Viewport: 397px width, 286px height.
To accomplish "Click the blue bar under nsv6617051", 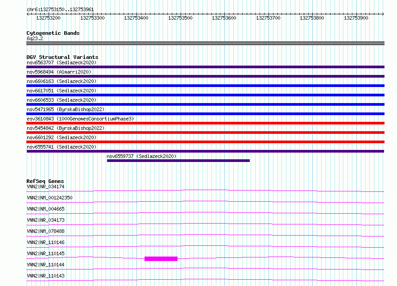I will pos(205,95).
